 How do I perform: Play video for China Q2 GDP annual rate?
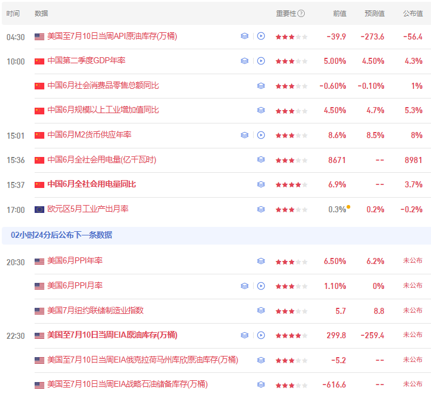(261, 61)
